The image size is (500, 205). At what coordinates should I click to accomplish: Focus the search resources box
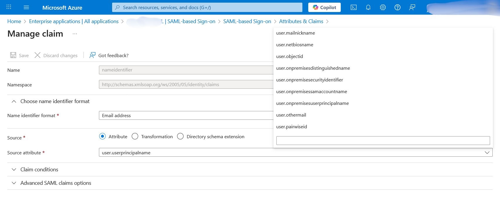click(x=207, y=7)
